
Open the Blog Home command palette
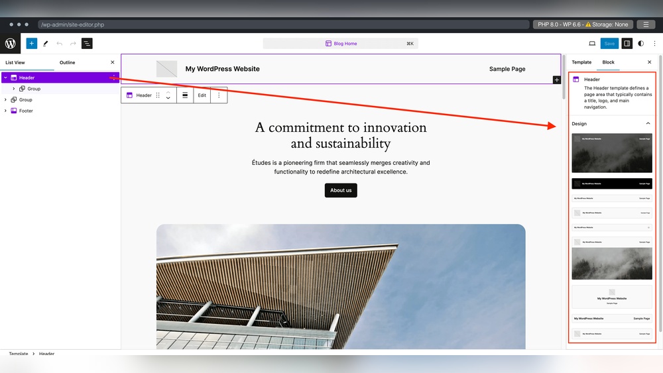click(x=340, y=44)
